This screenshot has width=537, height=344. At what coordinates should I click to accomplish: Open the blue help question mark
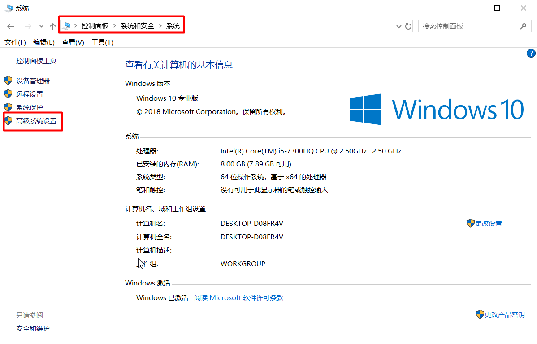[531, 53]
